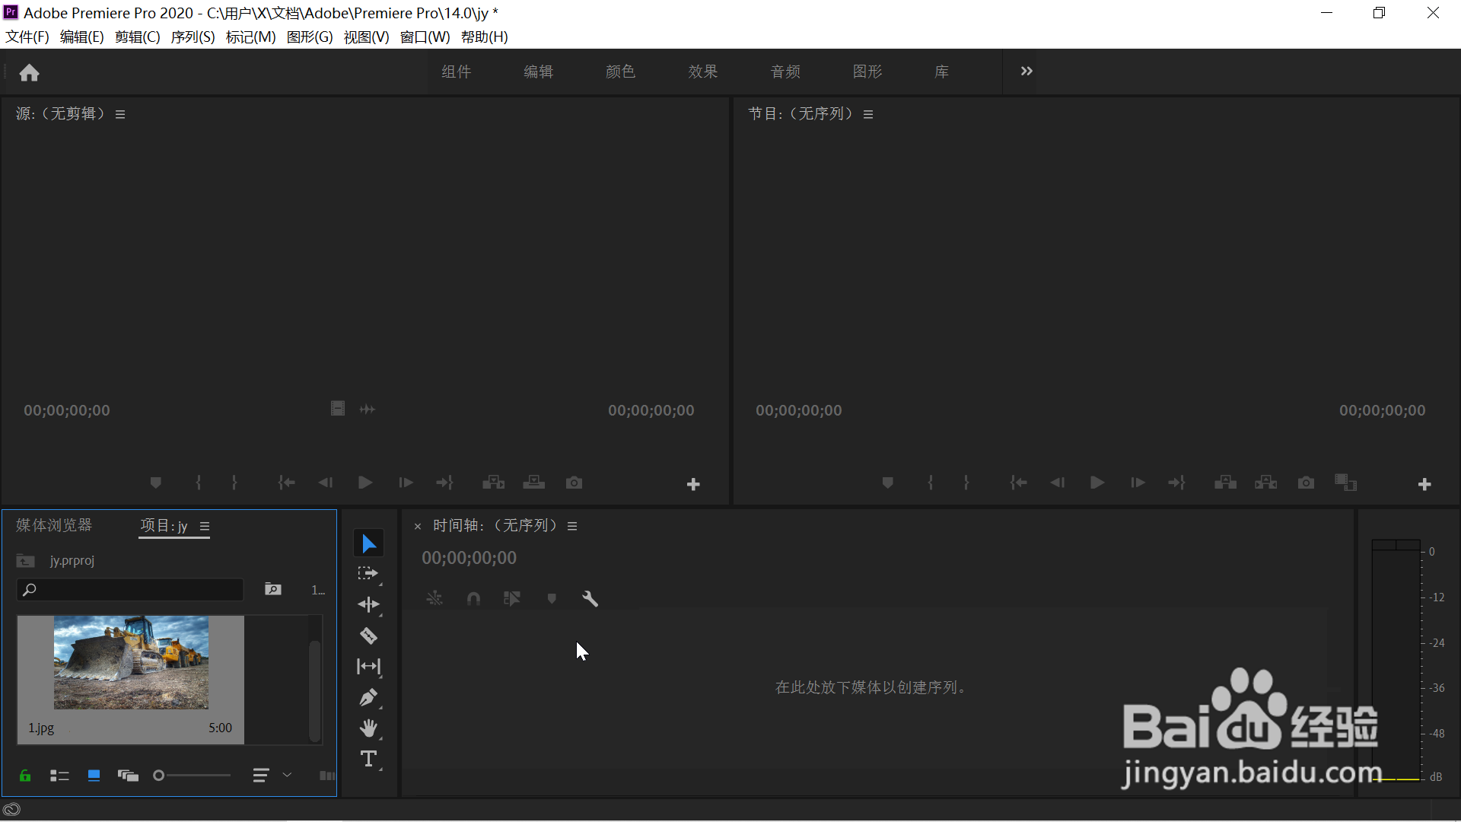Screen dimensions: 1461x822
Task: Click Lift in Program monitor
Action: click(1225, 483)
